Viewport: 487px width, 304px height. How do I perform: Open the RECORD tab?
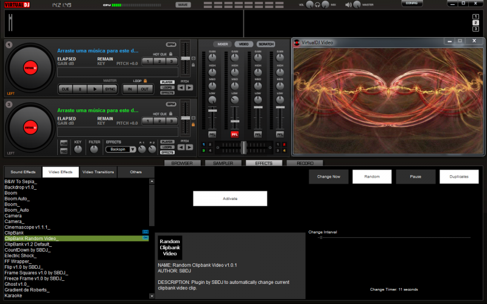pyautogui.click(x=305, y=163)
